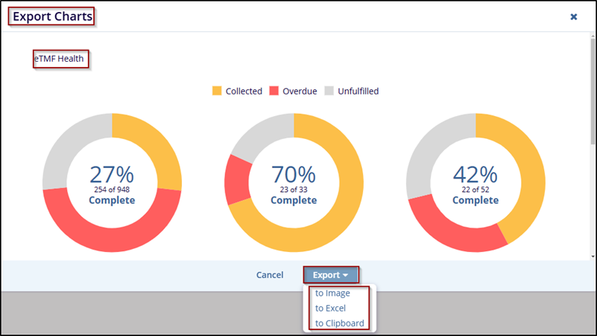Click the scrollbar up arrow

[x=593, y=37]
